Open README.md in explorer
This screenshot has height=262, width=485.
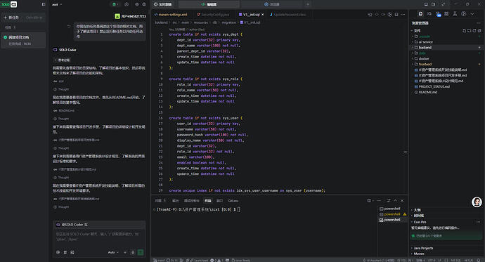tap(428, 92)
